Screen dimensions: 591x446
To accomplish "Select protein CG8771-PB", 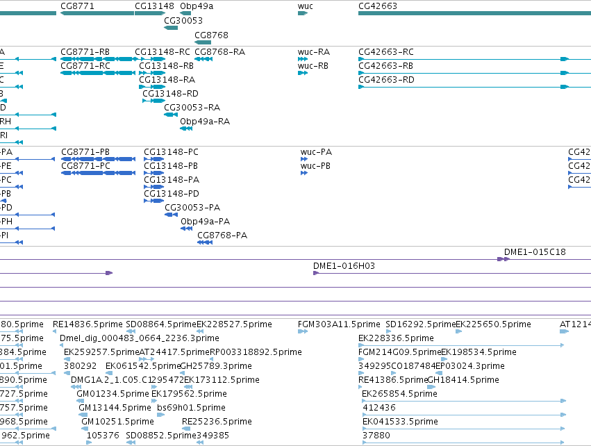I will pos(85,152).
